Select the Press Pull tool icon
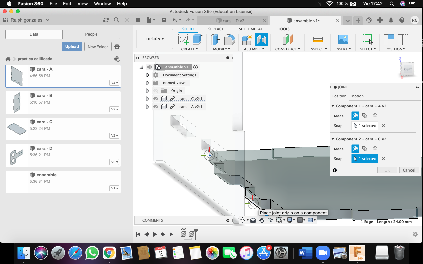Screen dimensions: 423x264 point(215,40)
